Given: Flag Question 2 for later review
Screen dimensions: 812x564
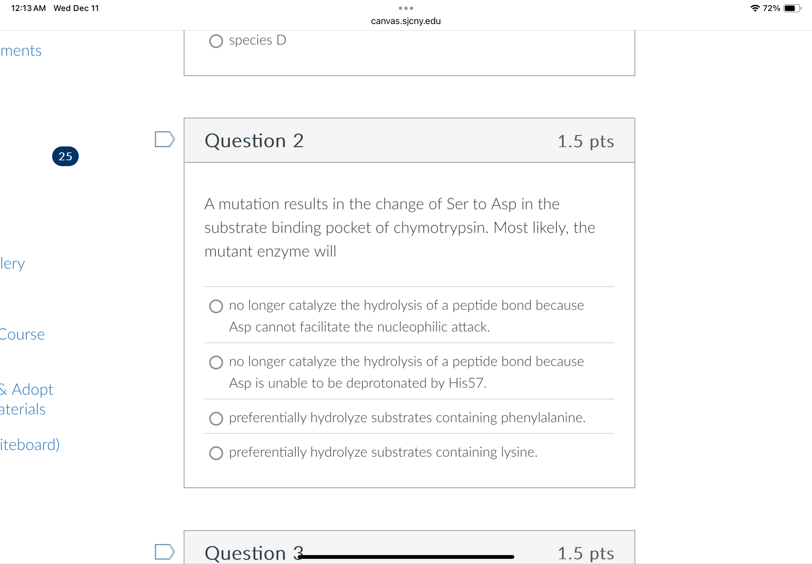Looking at the screenshot, I should pos(165,140).
